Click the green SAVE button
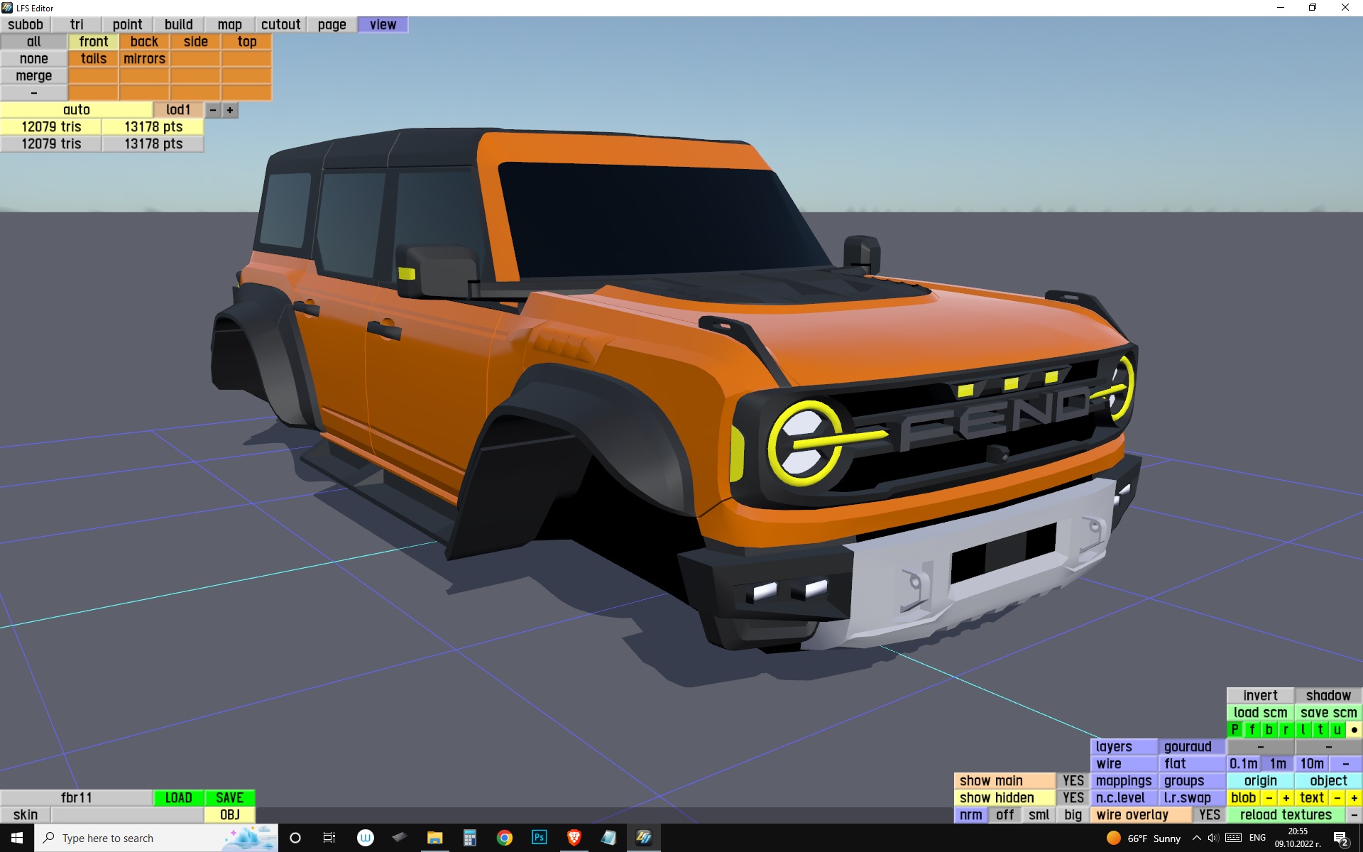Viewport: 1363px width, 852px height. 229,797
